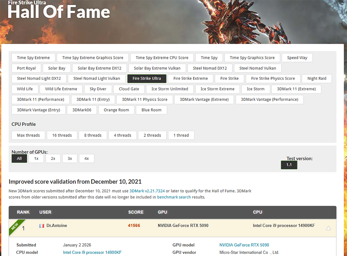Screen dimensions: 347x256
Task: View the Night Raid leaderboard
Action: [317, 78]
